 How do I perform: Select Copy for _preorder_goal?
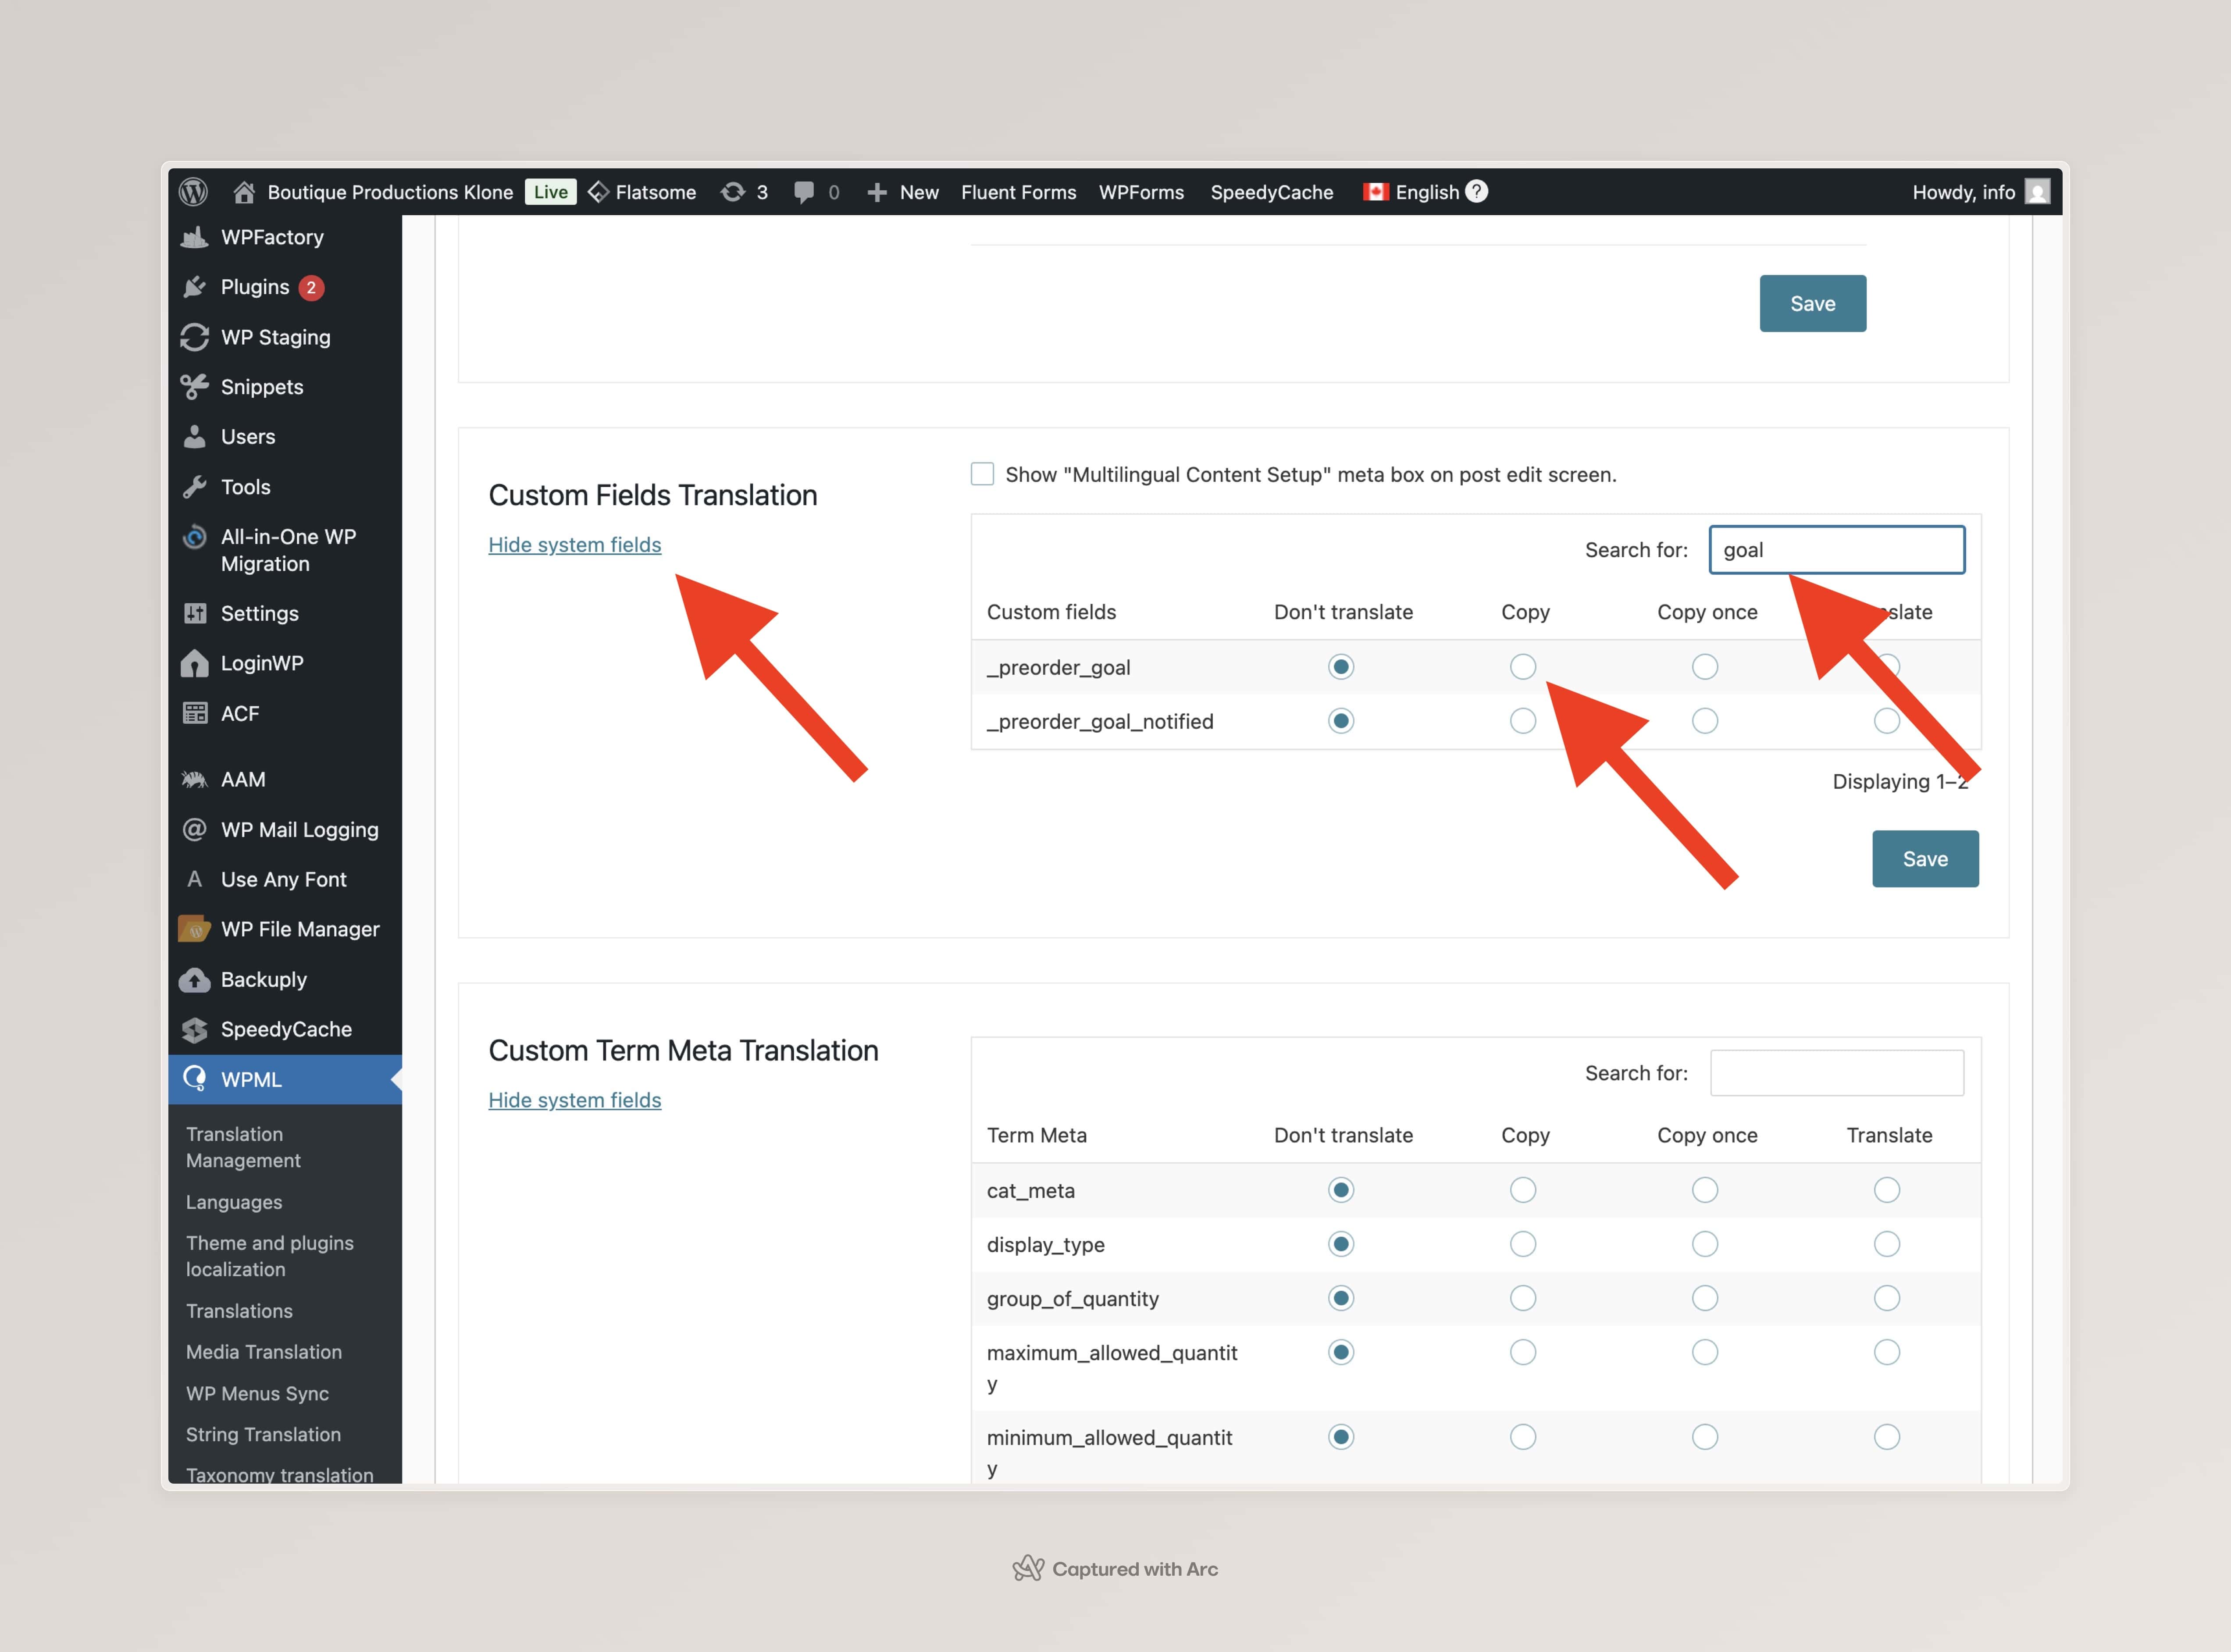1523,667
